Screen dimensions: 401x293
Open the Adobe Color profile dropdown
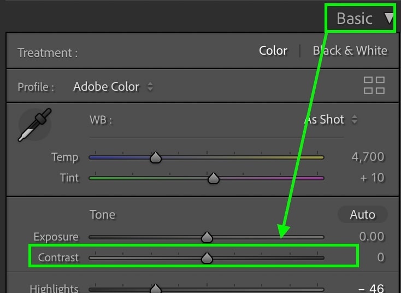(113, 86)
